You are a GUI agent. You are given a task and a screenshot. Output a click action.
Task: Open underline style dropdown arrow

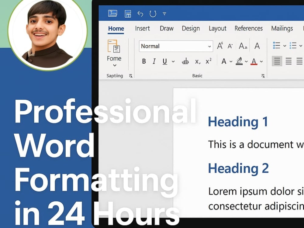pos(173,62)
